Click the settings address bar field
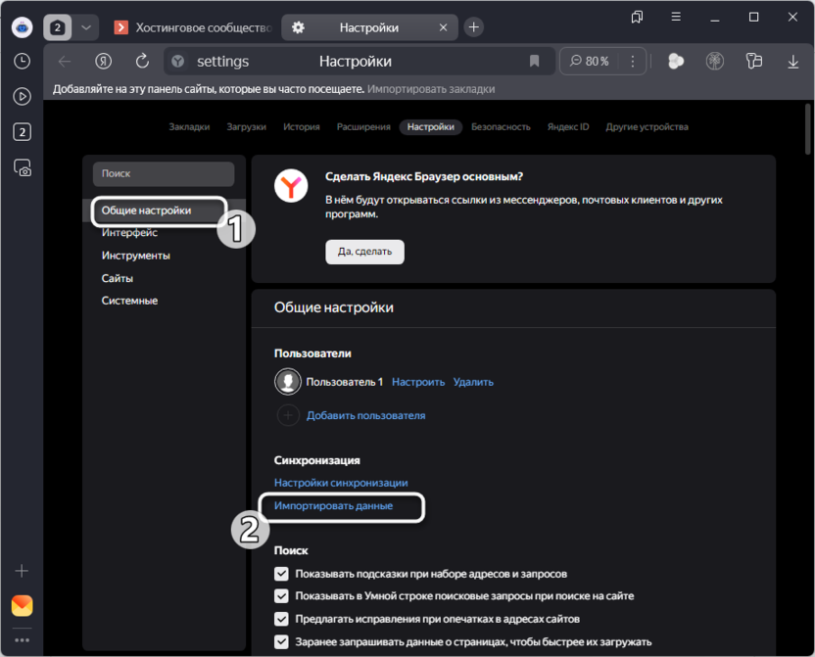The image size is (815, 657). pos(359,62)
